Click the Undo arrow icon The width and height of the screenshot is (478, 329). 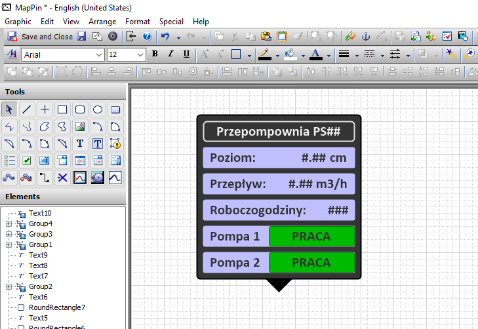(165, 37)
